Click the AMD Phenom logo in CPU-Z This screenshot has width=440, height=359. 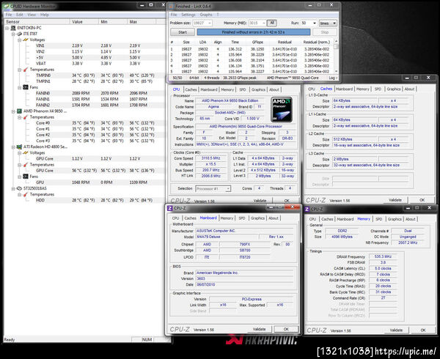[x=282, y=109]
